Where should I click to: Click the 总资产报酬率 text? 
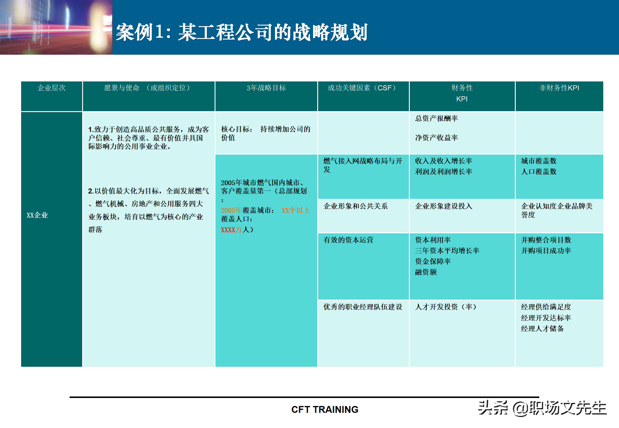(437, 118)
